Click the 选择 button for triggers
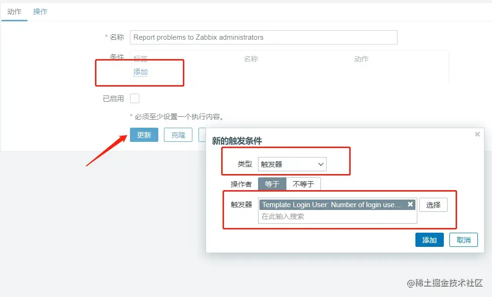492x297 pixels. pyautogui.click(x=433, y=205)
